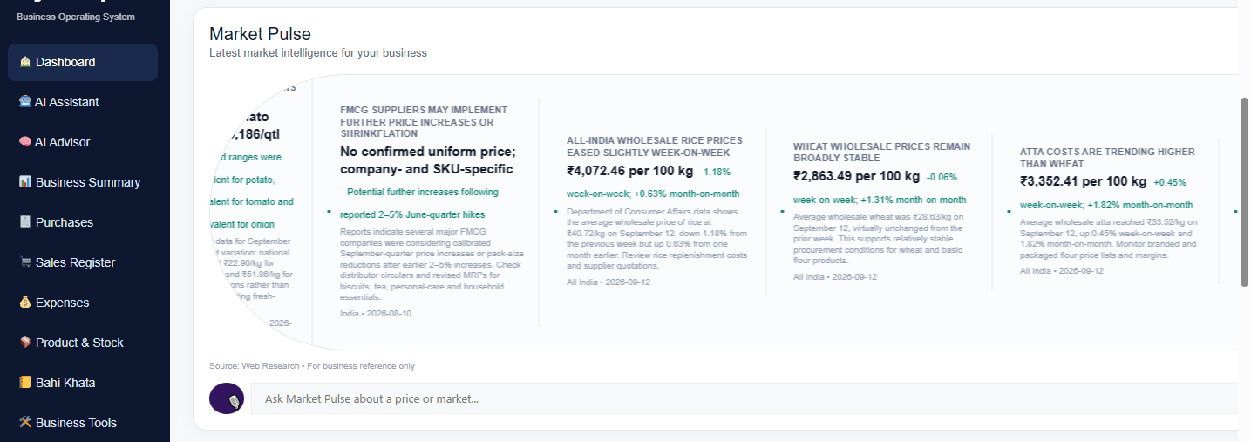Viewport: 1251px width, 442px height.
Task: Click the average wholesale atta description paragraph
Action: click(1110, 239)
